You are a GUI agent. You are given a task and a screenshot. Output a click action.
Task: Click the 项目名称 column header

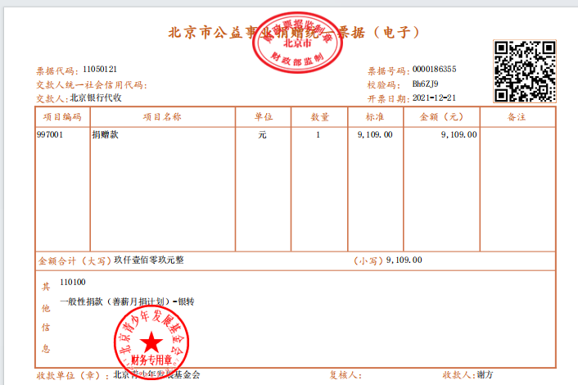click(x=161, y=117)
